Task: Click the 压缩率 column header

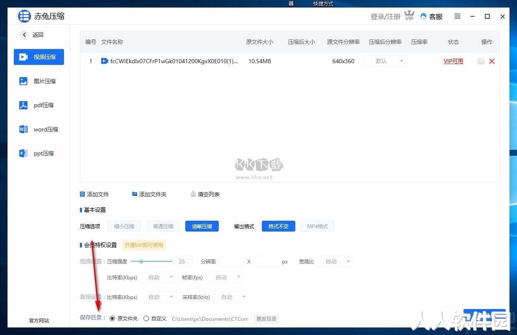Action: click(x=419, y=42)
